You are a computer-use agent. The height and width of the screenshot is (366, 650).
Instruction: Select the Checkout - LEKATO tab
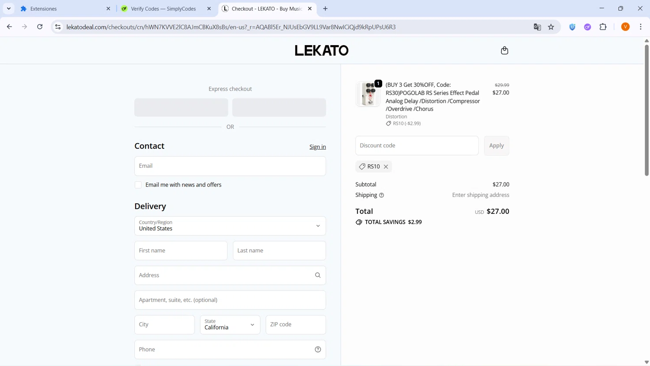pos(267,9)
